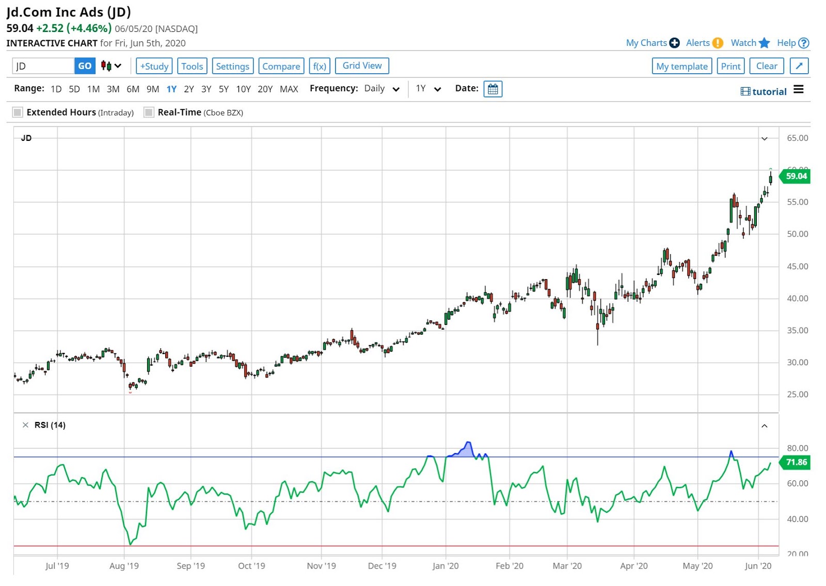Click the Print button
This screenshot has height=586, width=826.
tap(730, 66)
